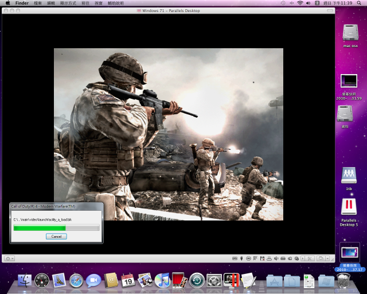
Task: Click Parallels Desktop icon in the Dock
Action: (231, 280)
